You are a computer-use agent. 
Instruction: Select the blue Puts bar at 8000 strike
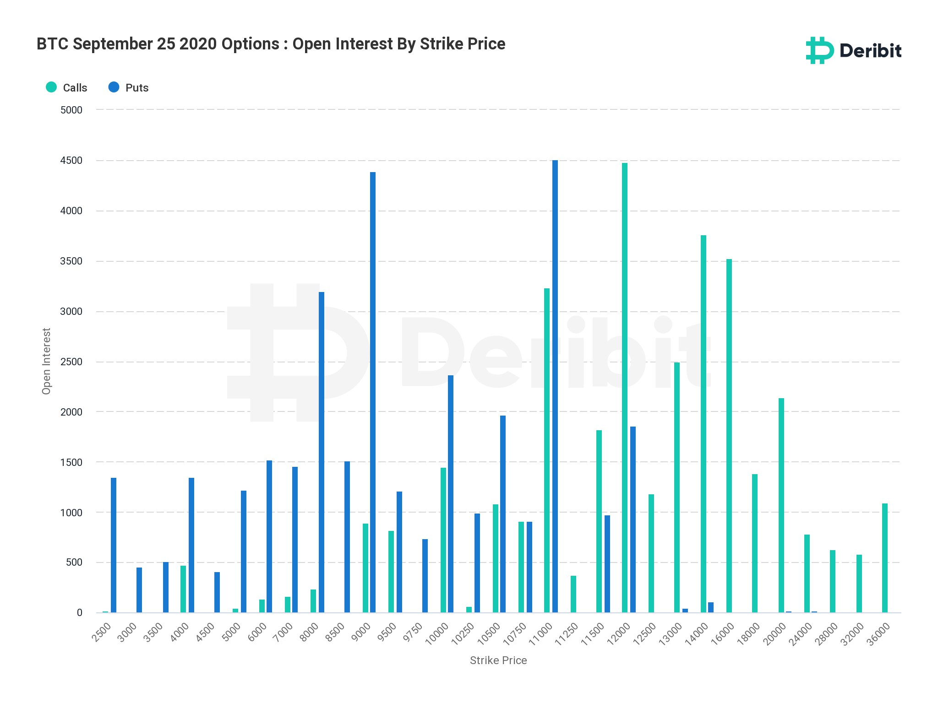pos(322,452)
